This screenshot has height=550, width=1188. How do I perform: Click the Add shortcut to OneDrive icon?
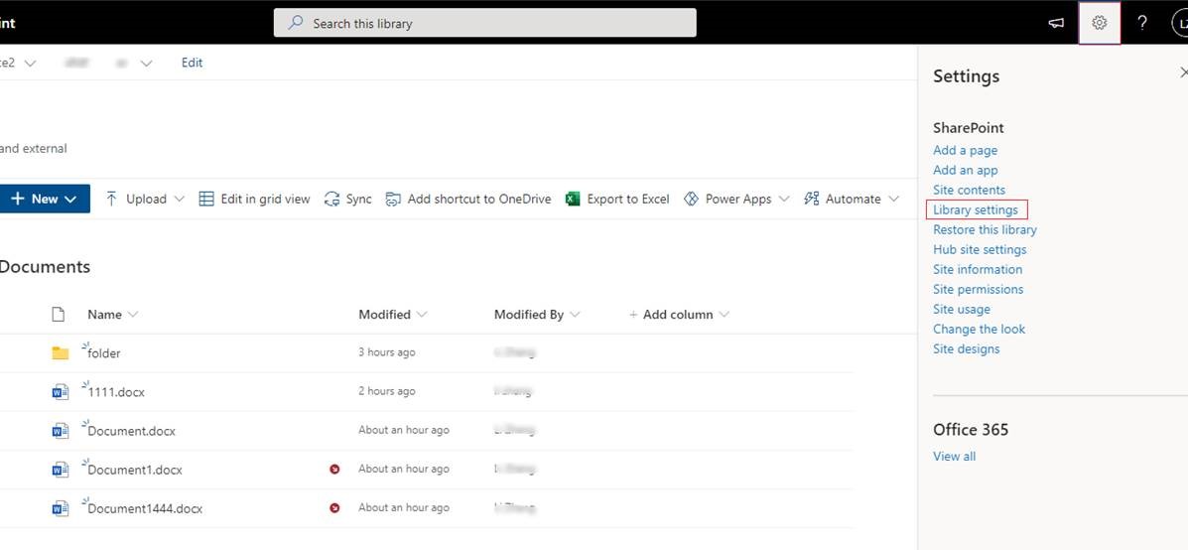pyautogui.click(x=392, y=200)
